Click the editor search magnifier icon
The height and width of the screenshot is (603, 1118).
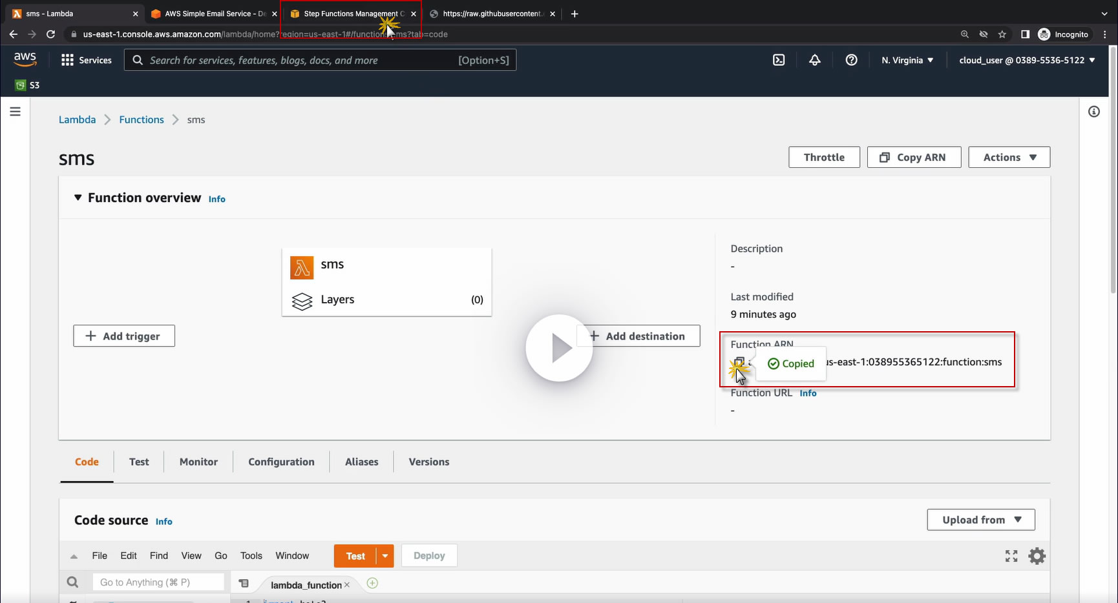[72, 582]
